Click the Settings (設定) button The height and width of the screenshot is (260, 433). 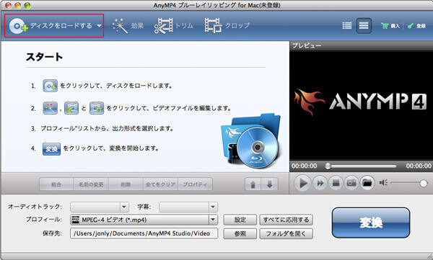point(240,220)
